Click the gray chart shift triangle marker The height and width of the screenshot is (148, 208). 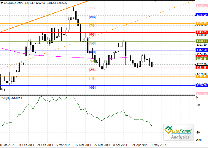[x=186, y=1]
